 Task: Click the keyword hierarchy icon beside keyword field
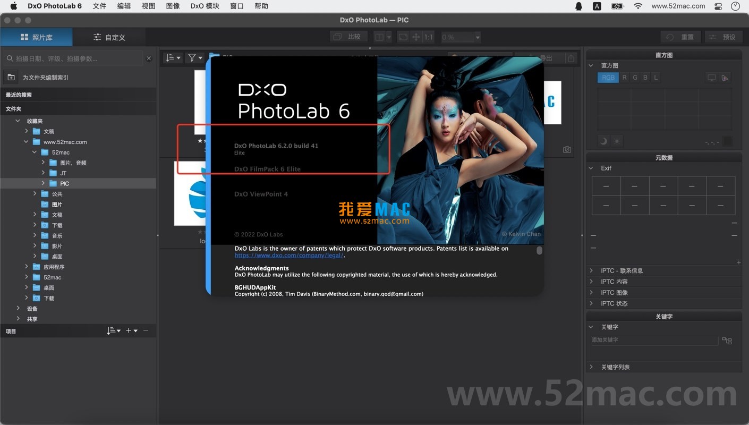(727, 341)
